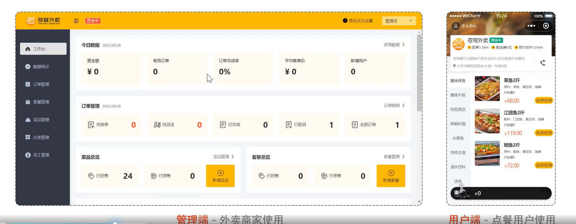This screenshot has height=224, width=576.
Task: Select the 蜀味烤鱼 category
Action: [458, 81]
